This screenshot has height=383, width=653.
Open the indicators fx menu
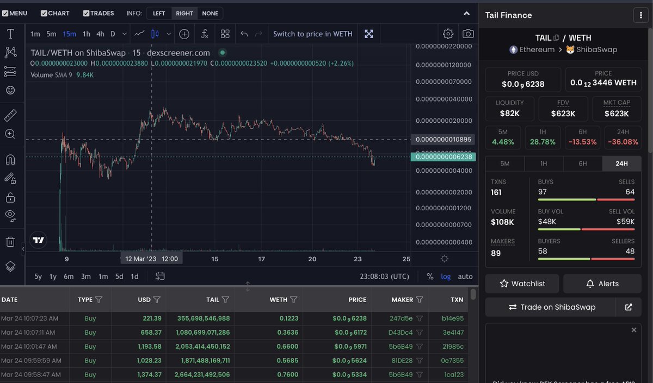[205, 34]
